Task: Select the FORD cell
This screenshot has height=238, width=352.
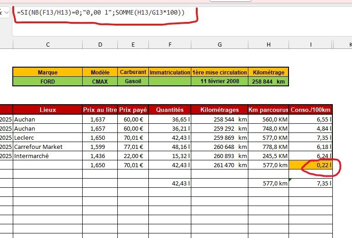Action: [47, 81]
